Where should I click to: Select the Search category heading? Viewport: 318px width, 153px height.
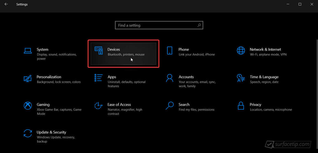[x=184, y=105]
